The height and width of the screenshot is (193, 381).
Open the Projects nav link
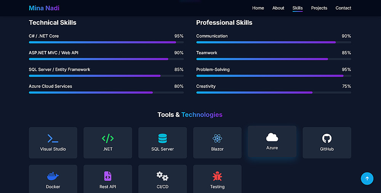pyautogui.click(x=319, y=8)
